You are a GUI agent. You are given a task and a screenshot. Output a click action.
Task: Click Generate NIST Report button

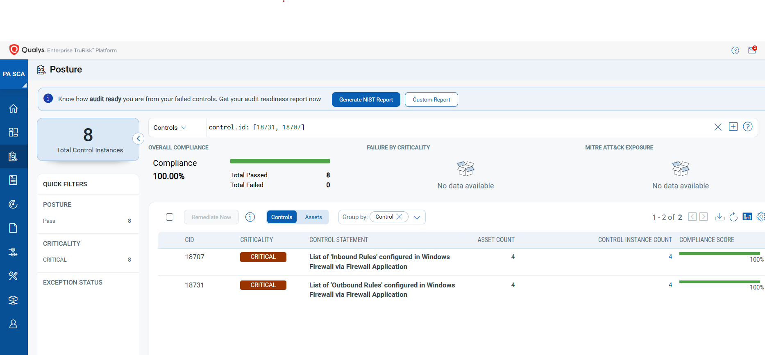point(366,99)
